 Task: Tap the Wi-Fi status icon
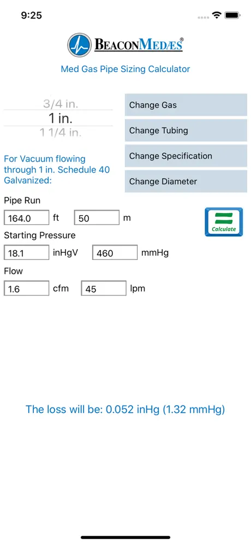coord(217,15)
